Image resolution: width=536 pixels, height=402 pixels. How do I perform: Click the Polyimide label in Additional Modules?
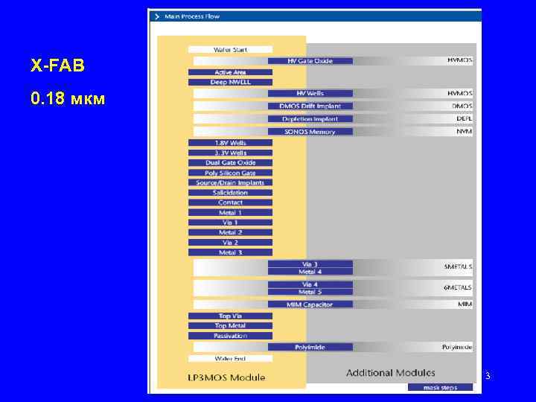click(456, 347)
